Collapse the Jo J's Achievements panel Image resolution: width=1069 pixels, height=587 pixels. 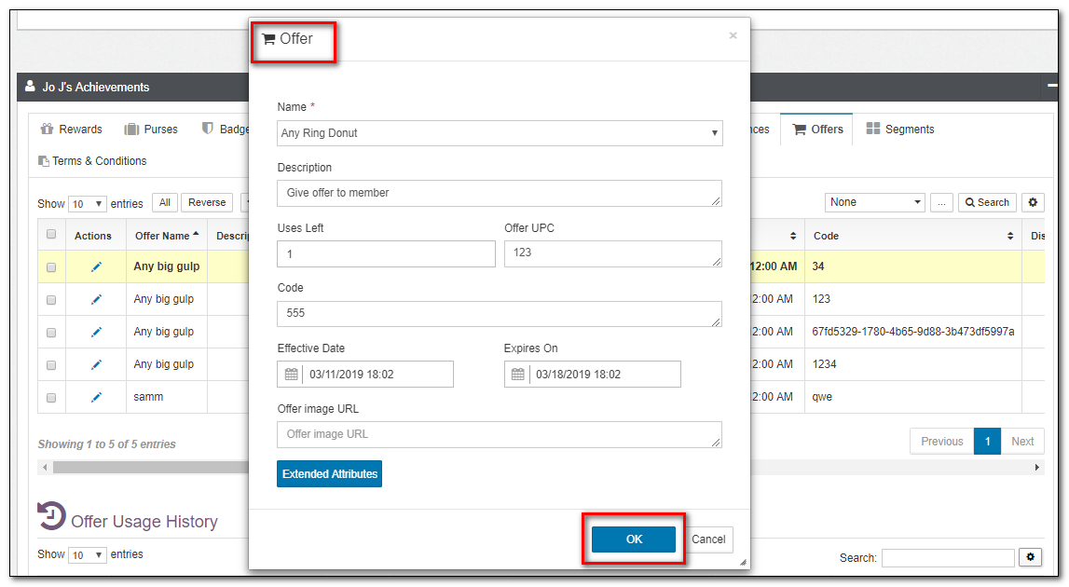click(1051, 87)
